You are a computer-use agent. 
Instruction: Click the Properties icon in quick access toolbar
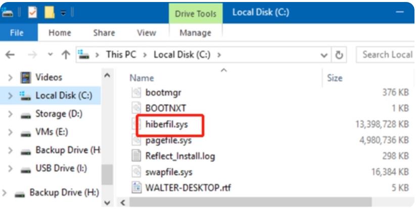[x=32, y=12]
